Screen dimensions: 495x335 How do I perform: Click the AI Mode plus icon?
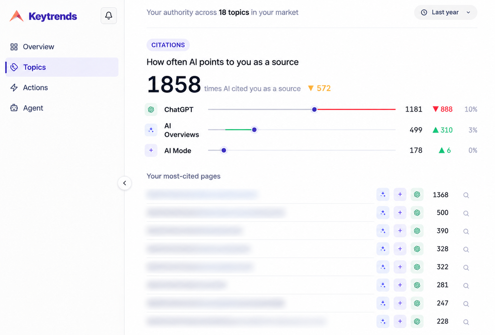[x=151, y=150]
